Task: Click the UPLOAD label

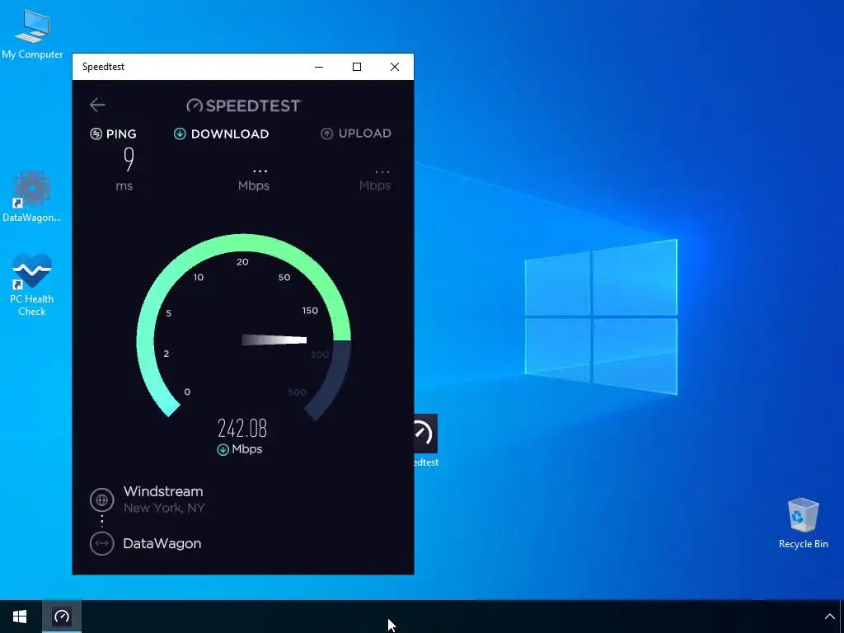Action: click(365, 134)
